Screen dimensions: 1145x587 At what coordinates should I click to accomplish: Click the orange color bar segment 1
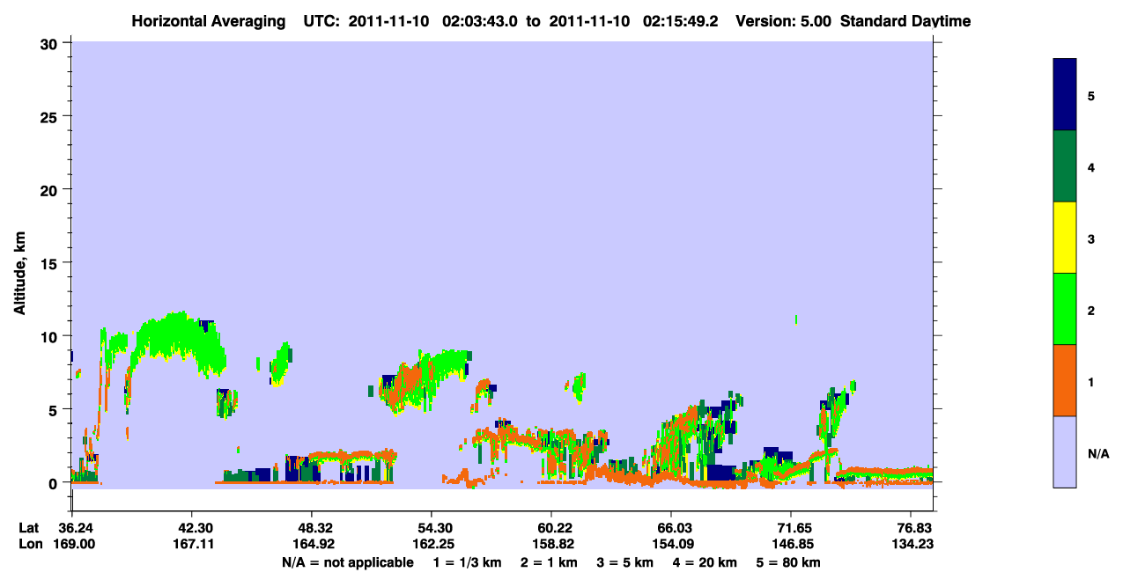pos(1065,380)
